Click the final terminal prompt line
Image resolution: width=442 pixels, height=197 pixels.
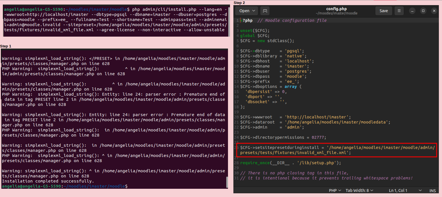coord(65,186)
